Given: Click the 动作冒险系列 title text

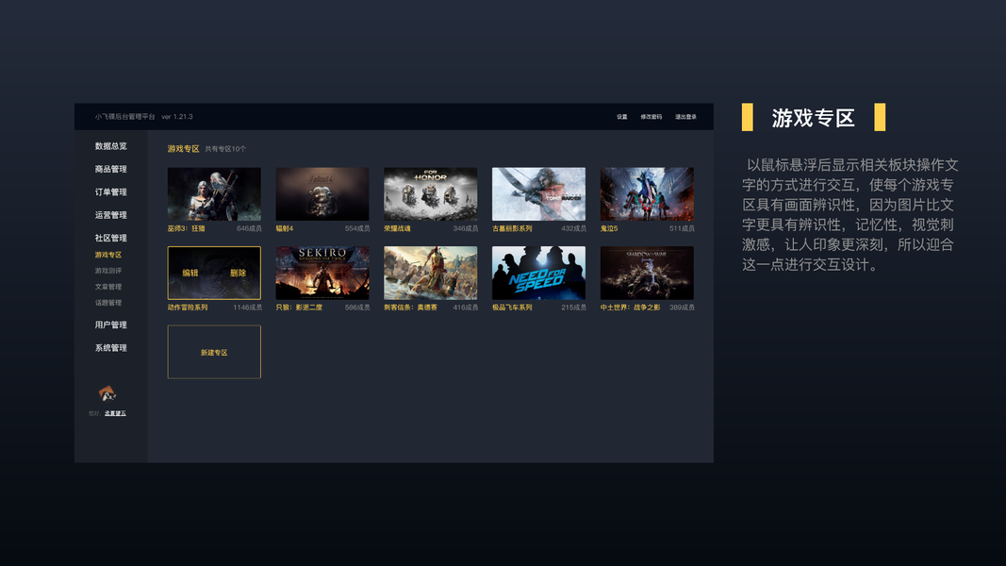Looking at the screenshot, I should pos(188,308).
